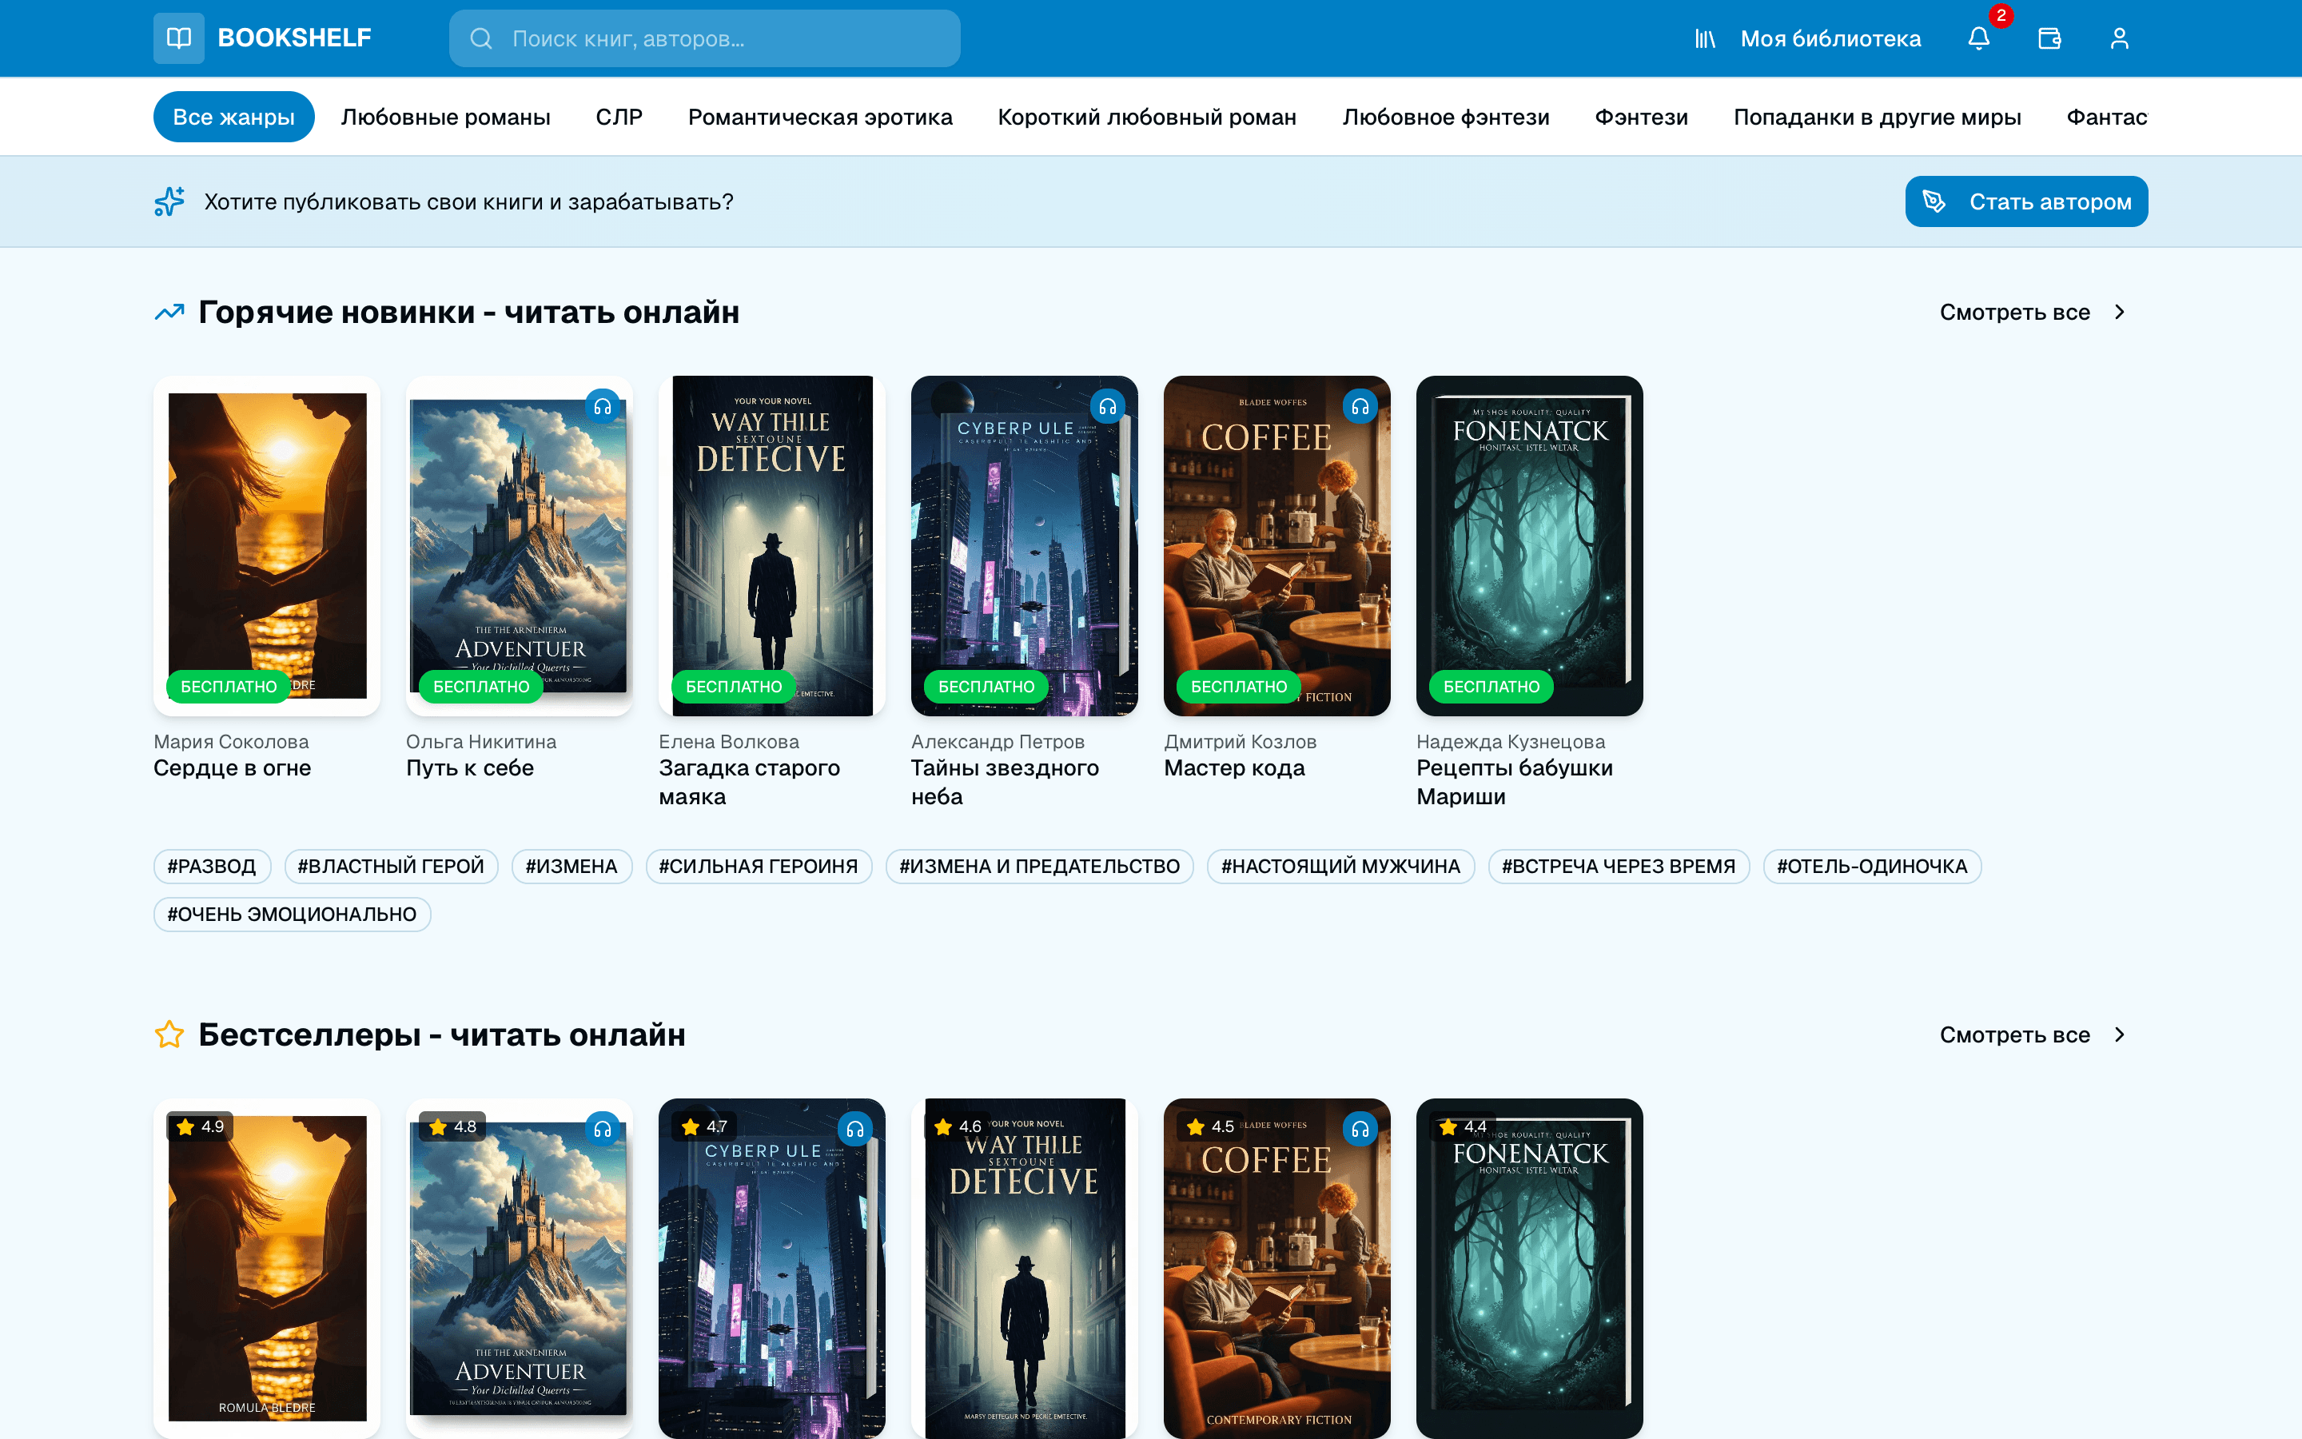Click trending arrow icon beside Горячие новинки
The width and height of the screenshot is (2302, 1439).
point(169,312)
